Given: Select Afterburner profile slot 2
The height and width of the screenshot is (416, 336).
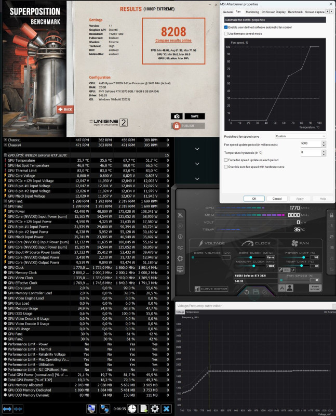Looking at the screenshot, I should [331, 237].
